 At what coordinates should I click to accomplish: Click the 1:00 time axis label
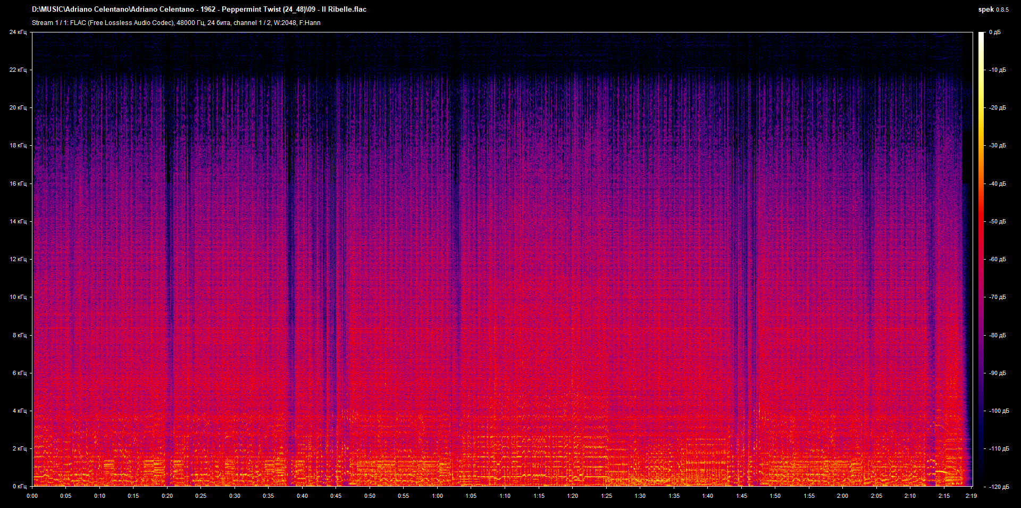pos(437,496)
